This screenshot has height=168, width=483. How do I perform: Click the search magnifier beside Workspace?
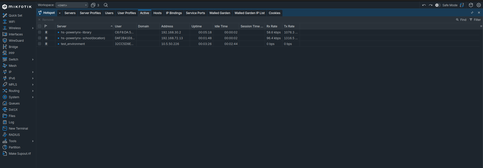pyautogui.click(x=106, y=5)
